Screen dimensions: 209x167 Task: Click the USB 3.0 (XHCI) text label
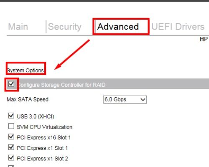tap(36, 116)
